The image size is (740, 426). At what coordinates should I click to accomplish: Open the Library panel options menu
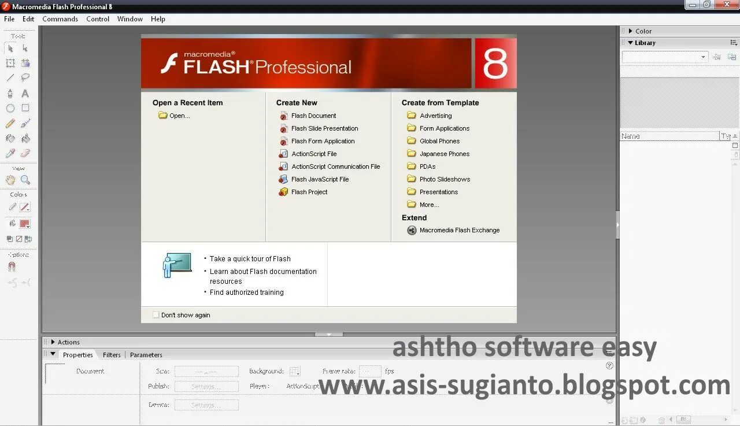[x=734, y=43]
